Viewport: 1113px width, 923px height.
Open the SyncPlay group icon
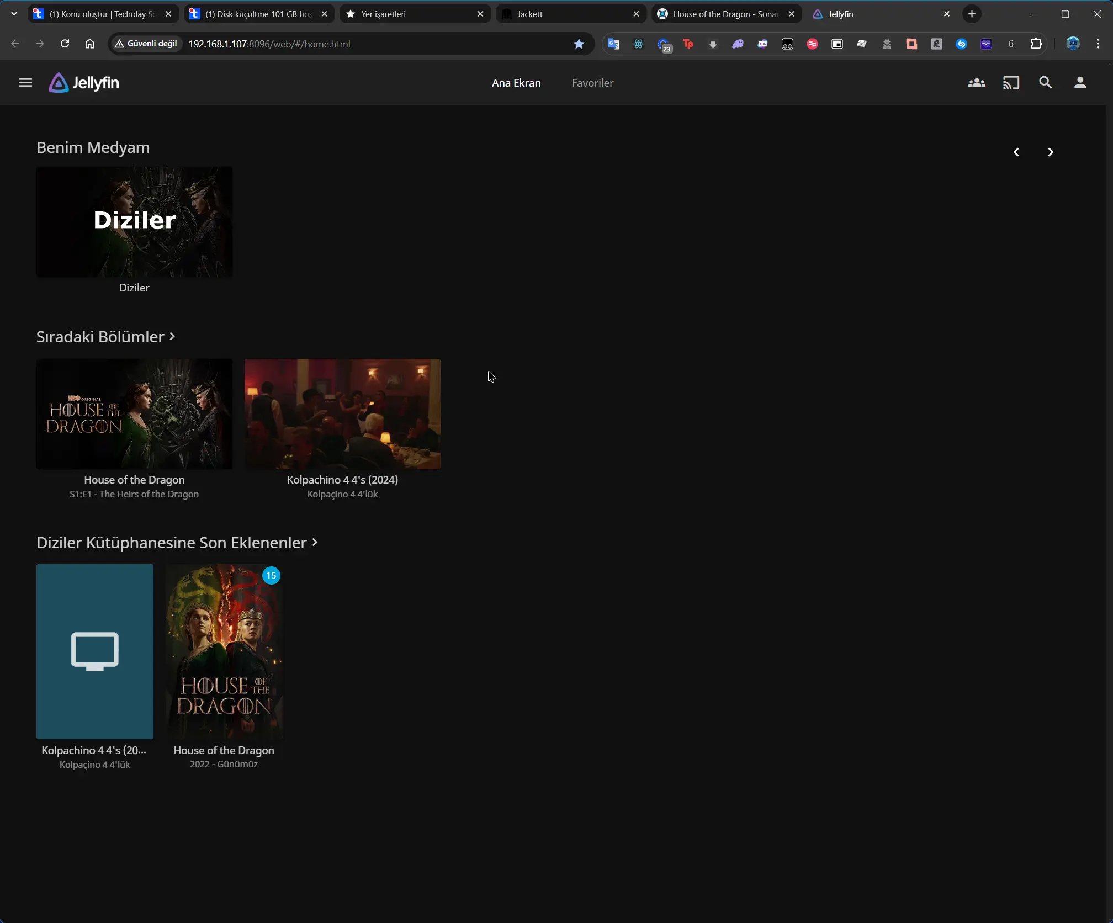(977, 83)
